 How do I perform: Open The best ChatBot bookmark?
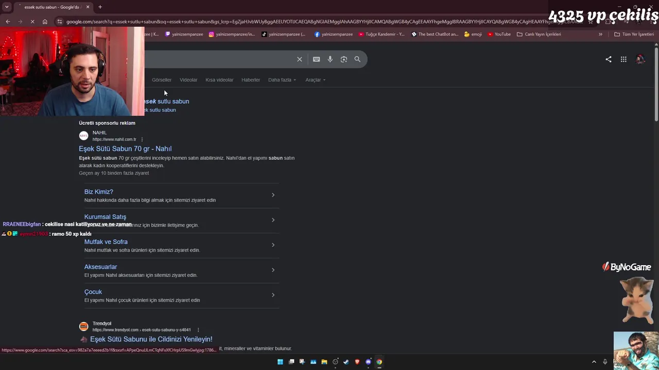click(435, 34)
